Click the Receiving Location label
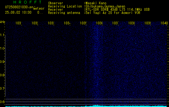169x107 pixels. [65, 6]
